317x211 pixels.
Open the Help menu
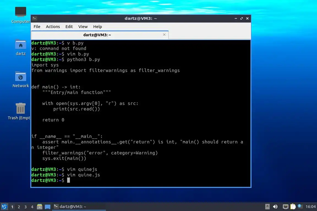[97, 27]
